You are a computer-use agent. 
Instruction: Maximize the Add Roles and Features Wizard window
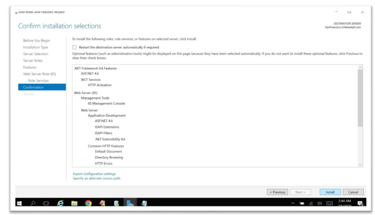tap(349, 12)
